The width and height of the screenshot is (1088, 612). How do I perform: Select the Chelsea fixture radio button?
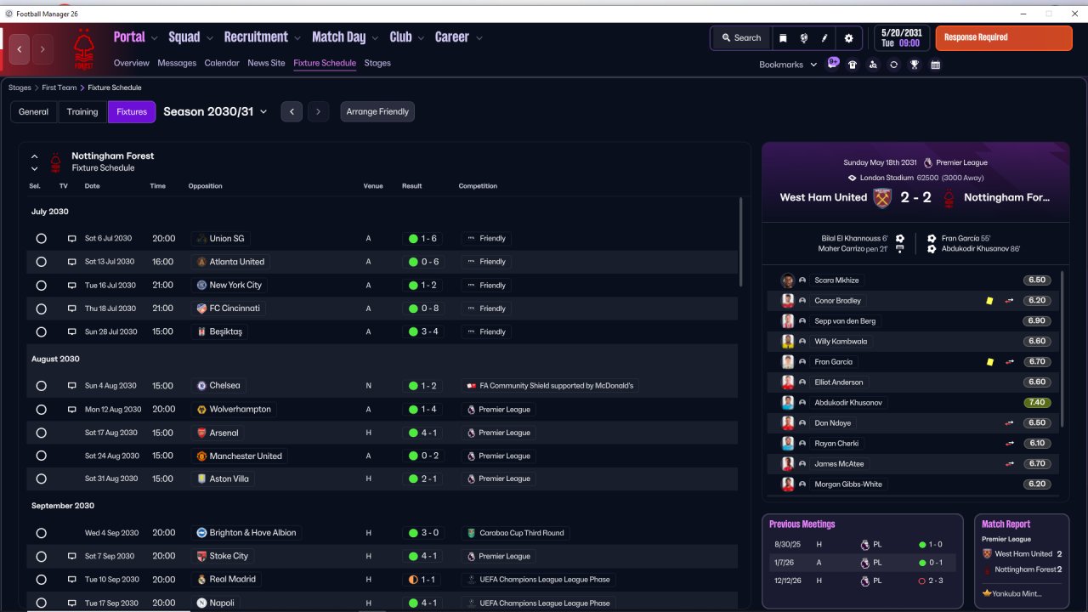41,386
